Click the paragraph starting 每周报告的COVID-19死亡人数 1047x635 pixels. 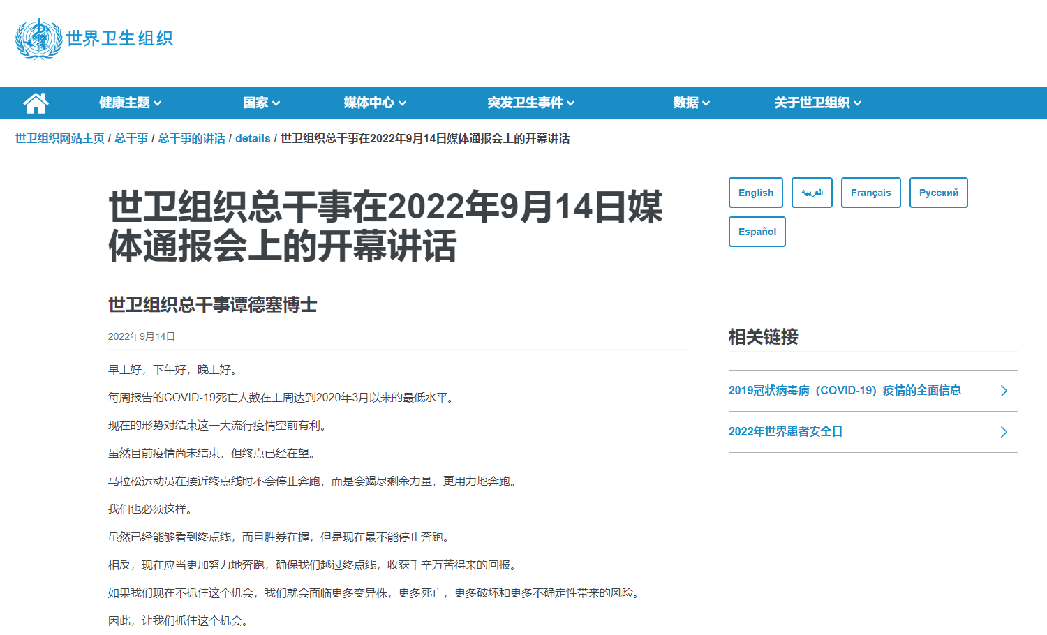coord(283,398)
